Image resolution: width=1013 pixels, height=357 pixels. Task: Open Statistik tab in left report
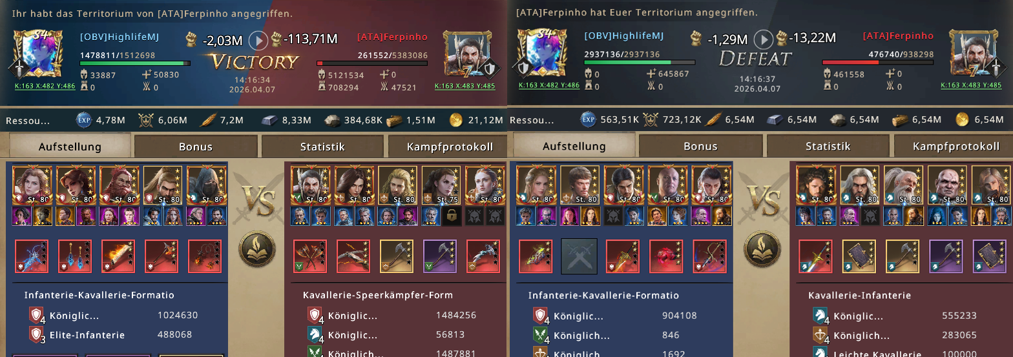pos(322,147)
